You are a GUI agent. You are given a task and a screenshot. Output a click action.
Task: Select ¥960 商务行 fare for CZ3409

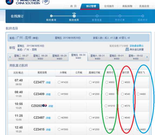click(x=107, y=94)
